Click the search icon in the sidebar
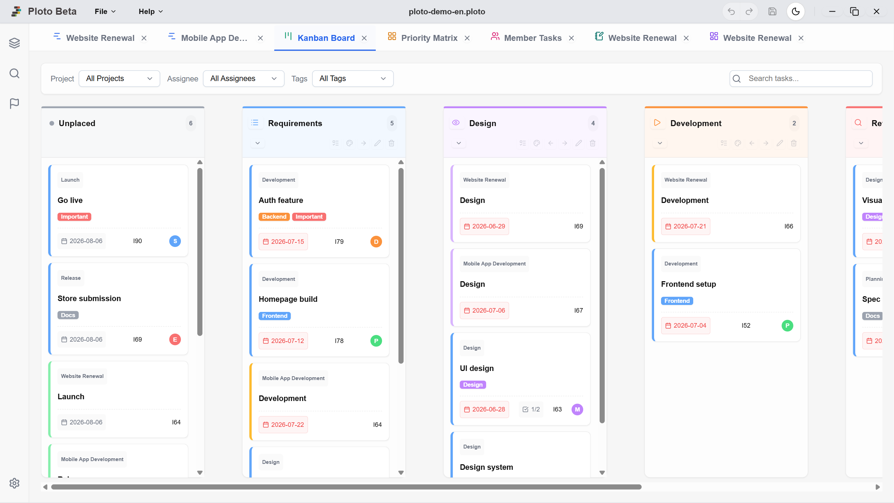Screen dimensions: 894x503 (x=14, y=73)
